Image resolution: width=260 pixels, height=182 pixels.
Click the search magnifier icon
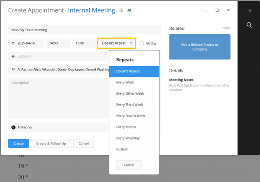249,25
